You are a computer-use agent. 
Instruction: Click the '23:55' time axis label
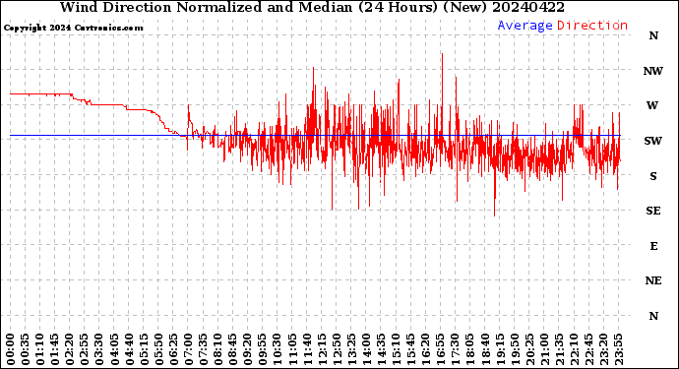tap(618, 349)
